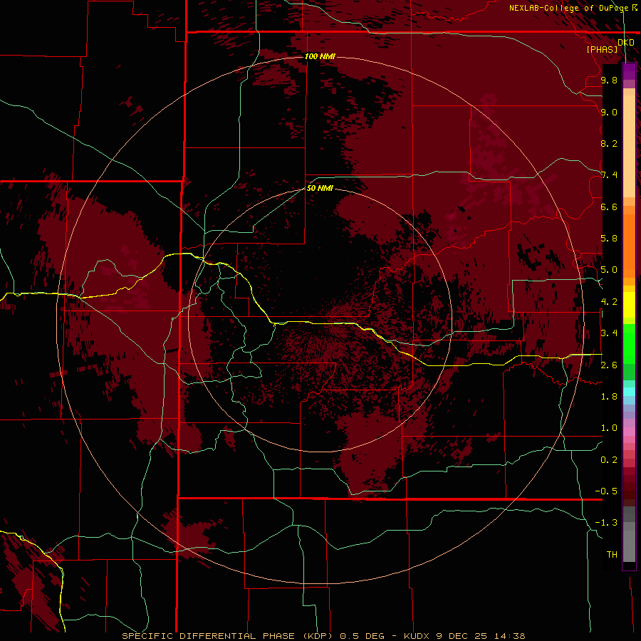Click the 5.0 scale value
The width and height of the screenshot is (641, 641).
click(x=609, y=270)
